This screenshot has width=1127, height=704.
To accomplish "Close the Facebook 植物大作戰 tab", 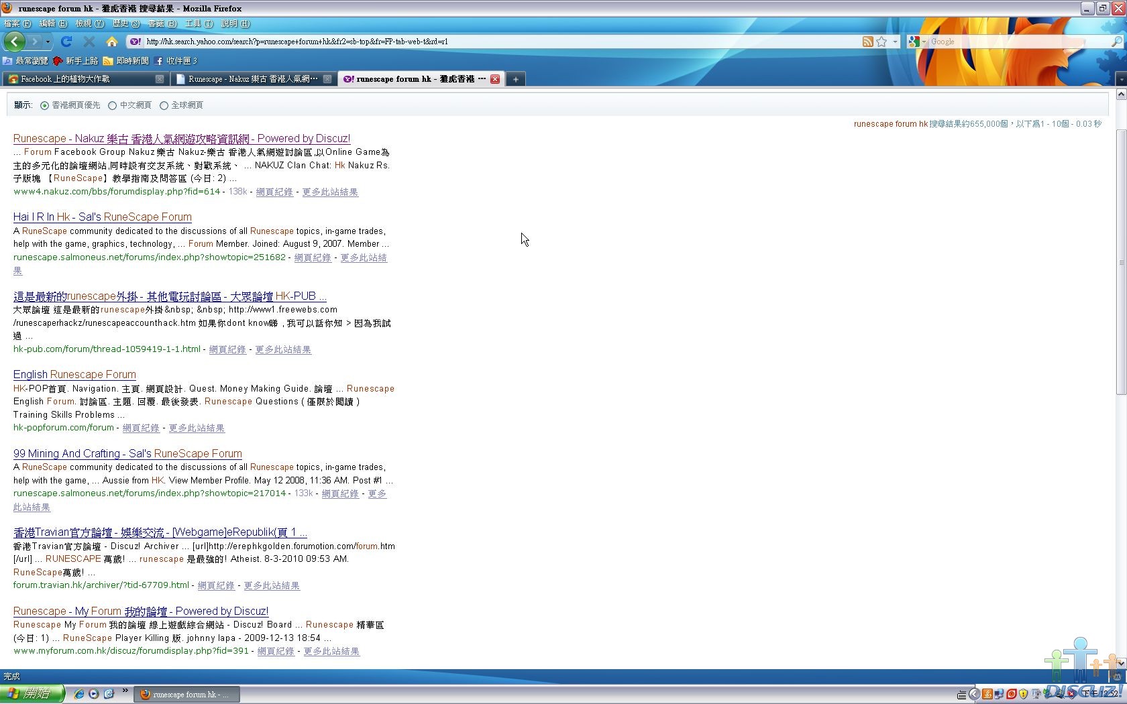I will point(159,79).
